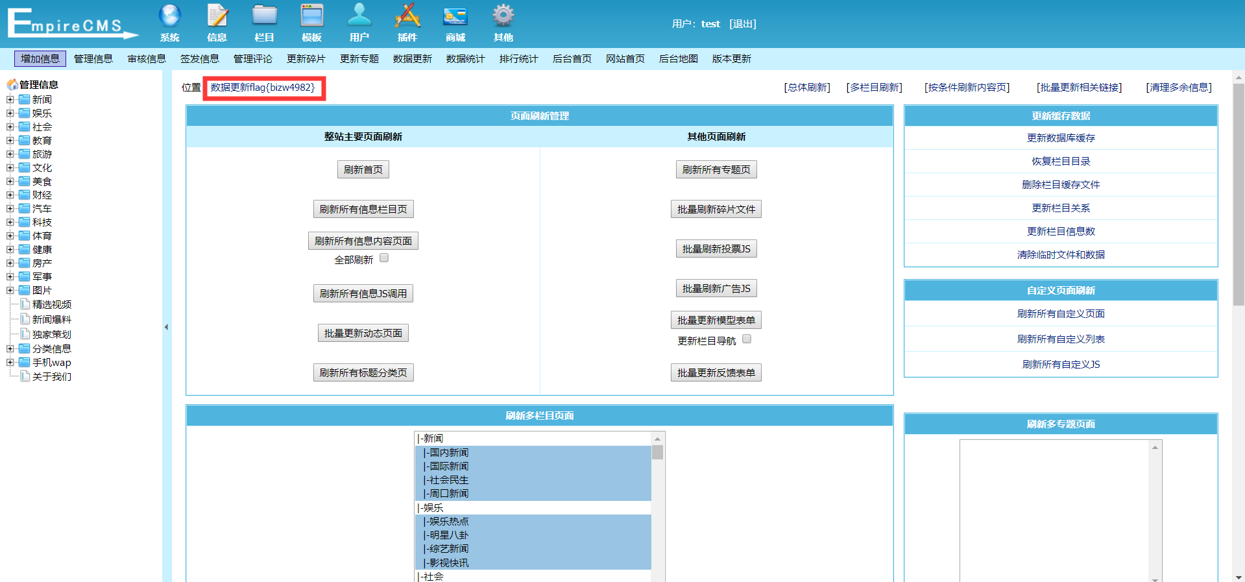The width and height of the screenshot is (1245, 582).
Task: Click the 刷新所有信息栏目页 button
Action: (363, 209)
